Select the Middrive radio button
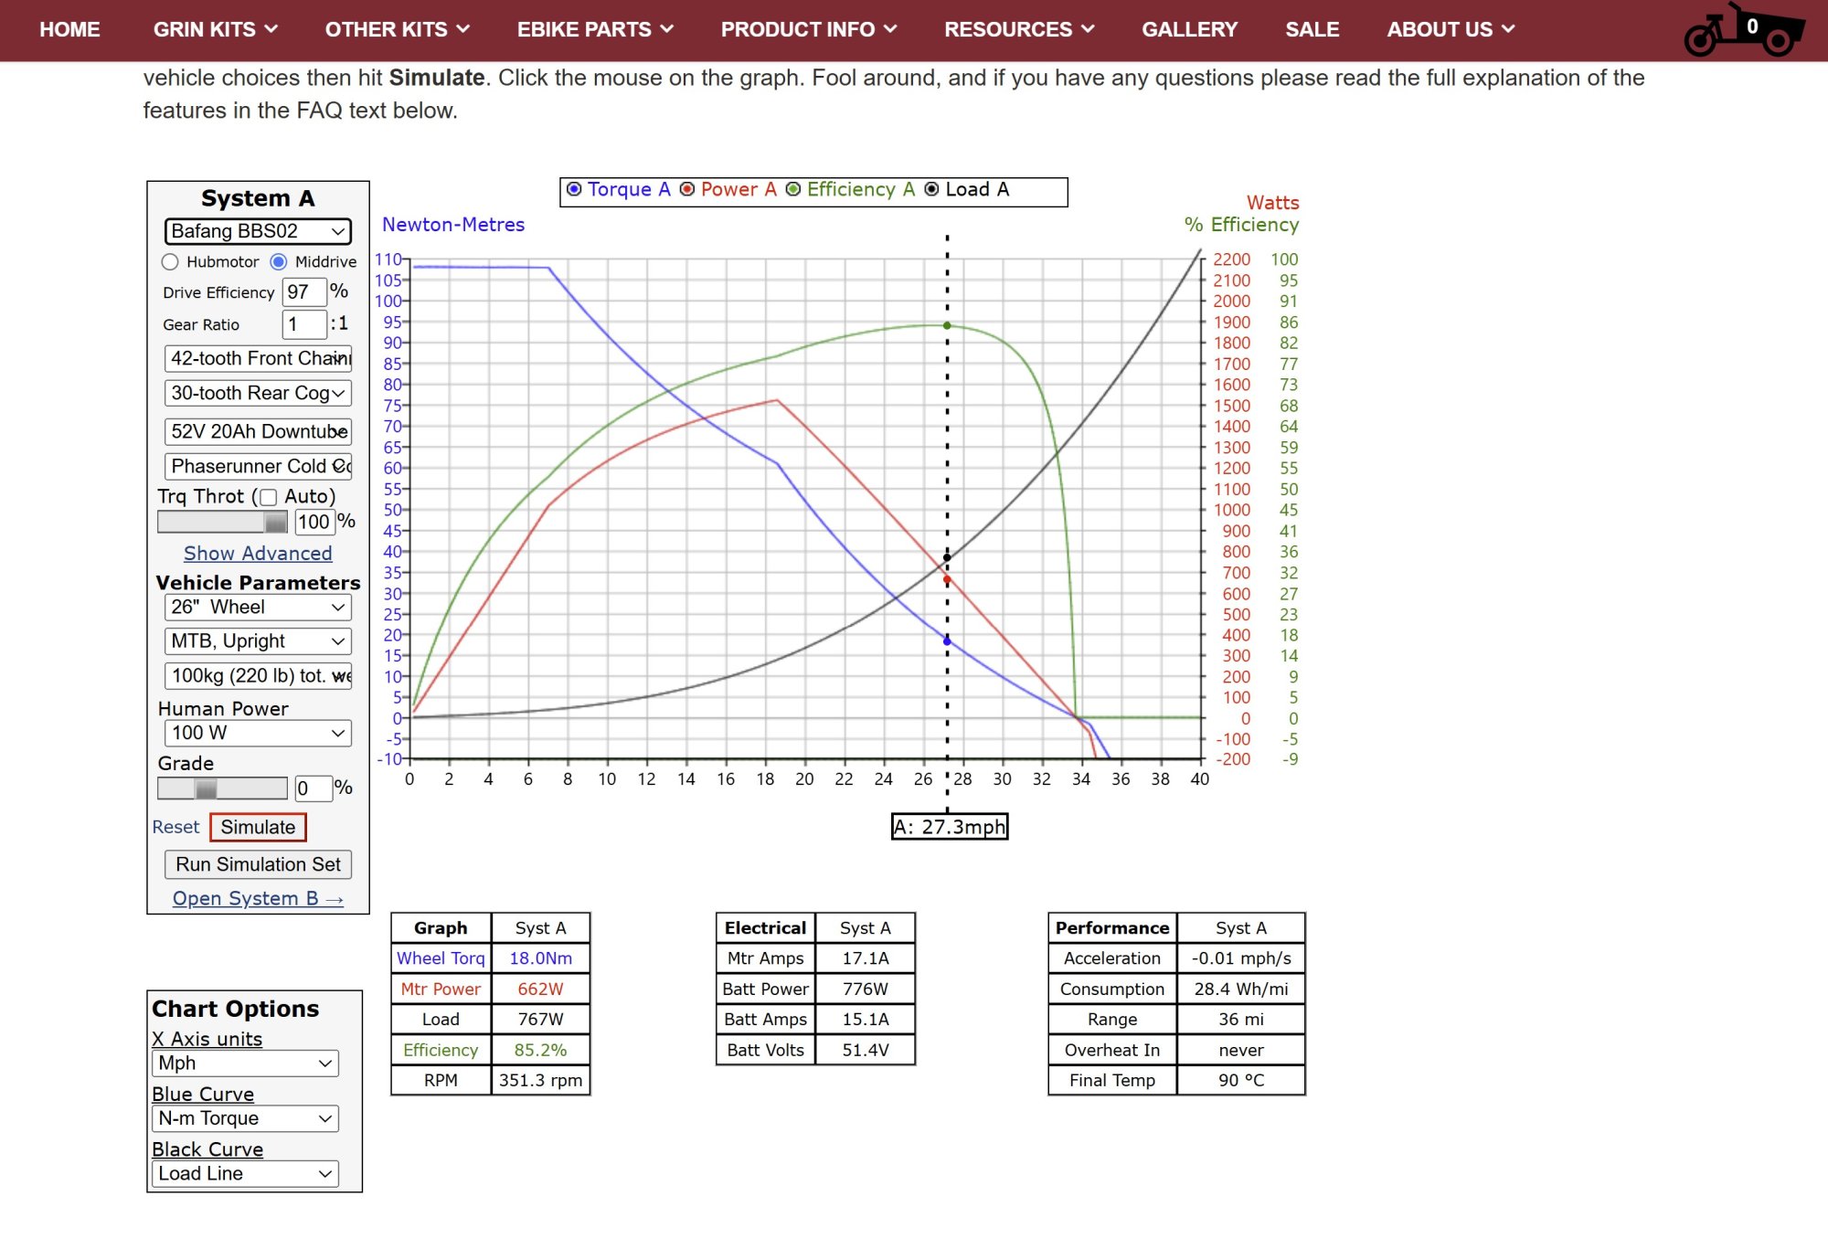The height and width of the screenshot is (1259, 1828). (x=279, y=262)
